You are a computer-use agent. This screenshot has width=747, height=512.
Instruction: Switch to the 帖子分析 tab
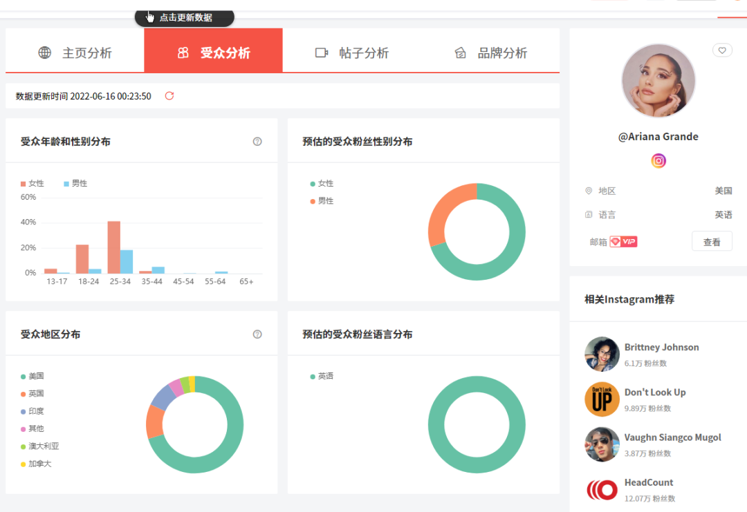[352, 50]
